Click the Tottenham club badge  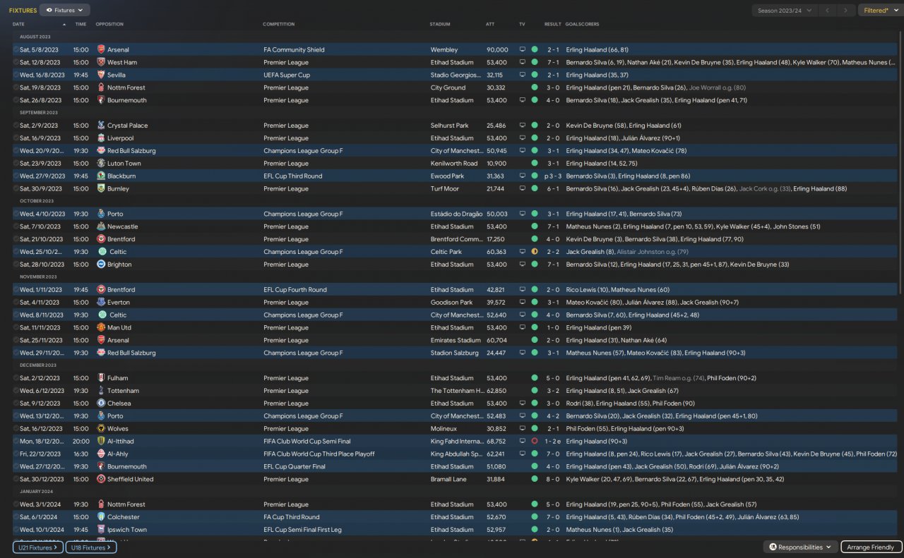[x=101, y=391]
